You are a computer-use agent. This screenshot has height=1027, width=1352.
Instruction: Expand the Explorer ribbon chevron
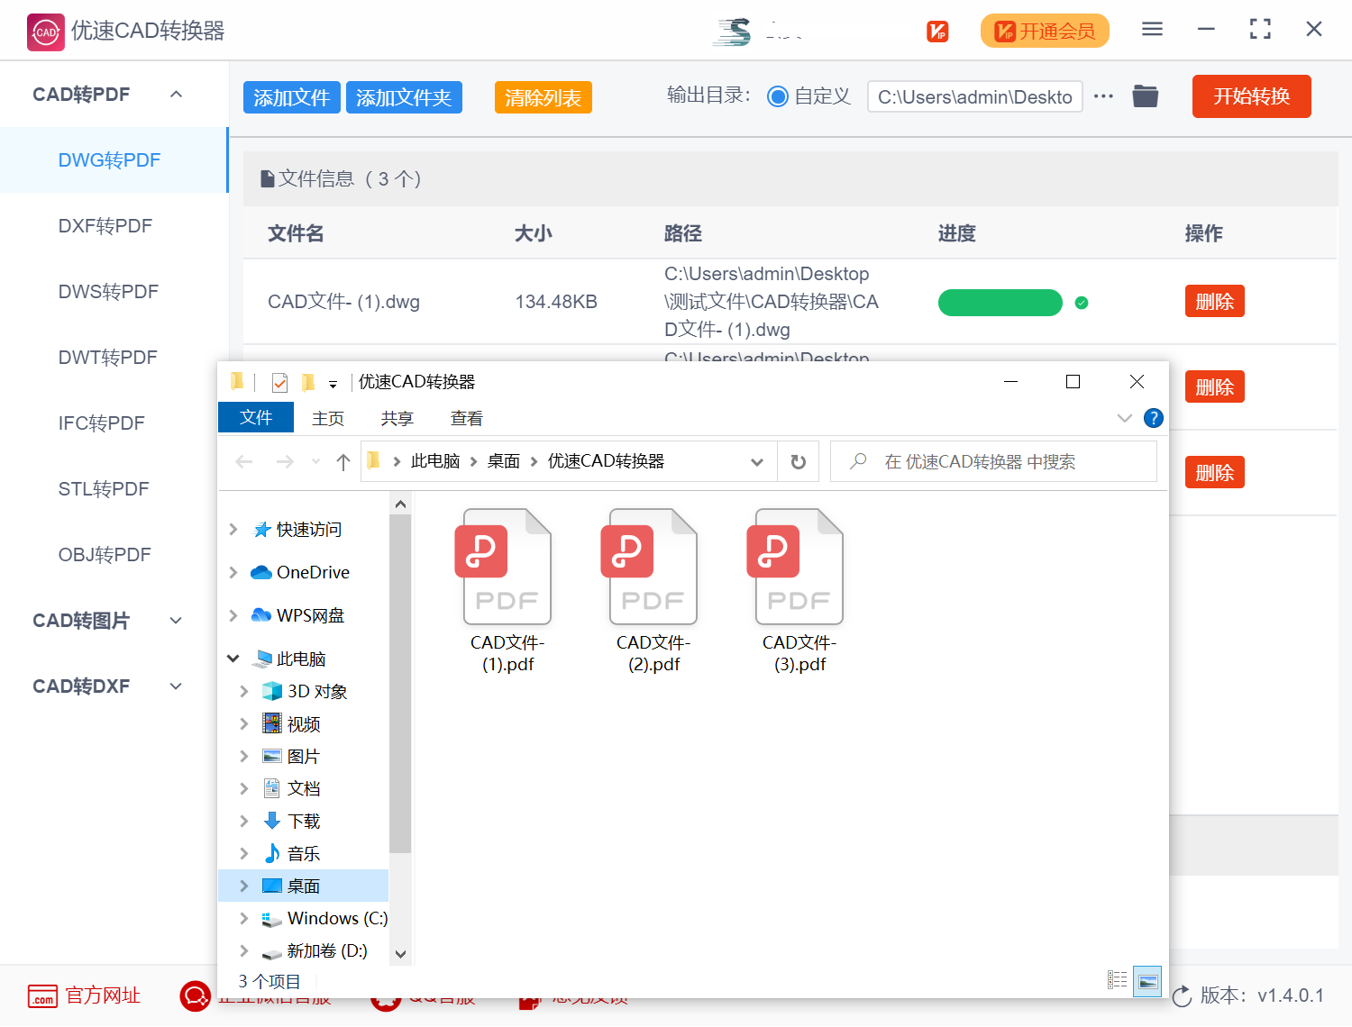[1124, 418]
